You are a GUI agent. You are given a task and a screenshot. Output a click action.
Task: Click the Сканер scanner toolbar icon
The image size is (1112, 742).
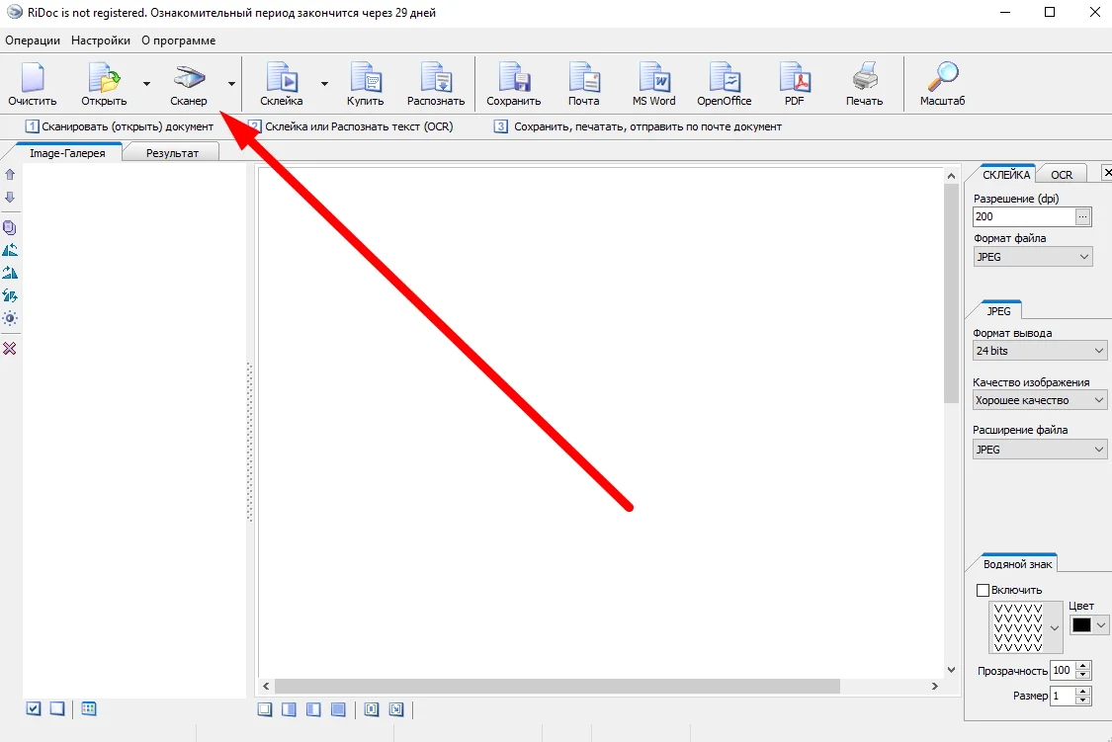(x=188, y=83)
